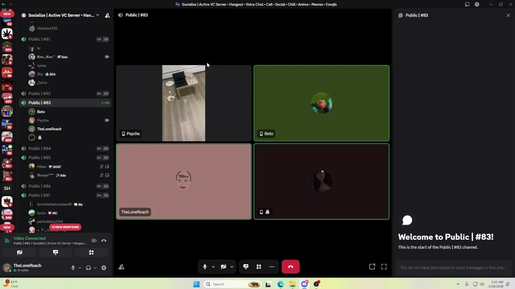Turn on camera button in voice panel

[x=19, y=252]
